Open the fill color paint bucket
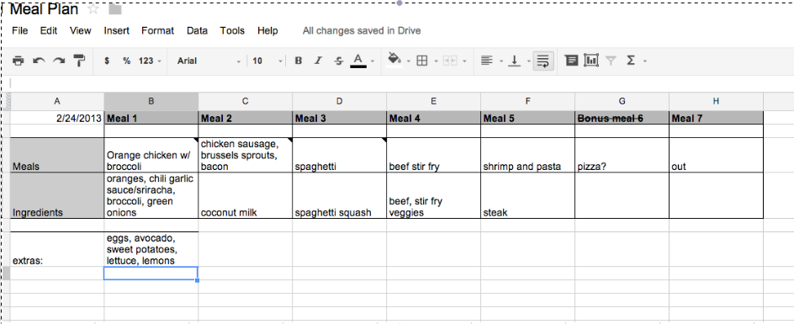Viewport: 794px width, 324px height. coord(394,59)
